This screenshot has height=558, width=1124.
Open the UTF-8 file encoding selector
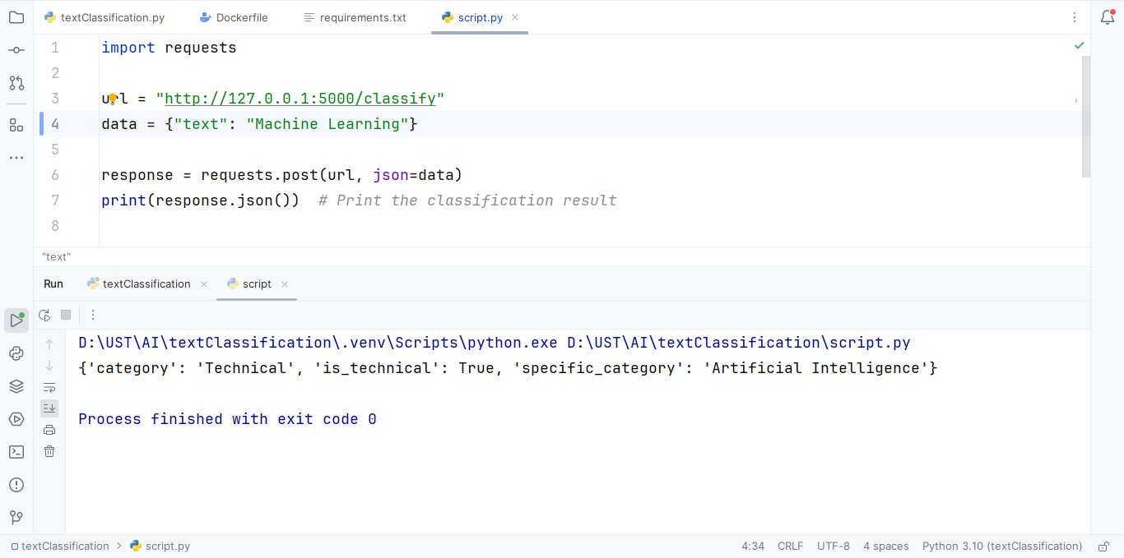833,546
